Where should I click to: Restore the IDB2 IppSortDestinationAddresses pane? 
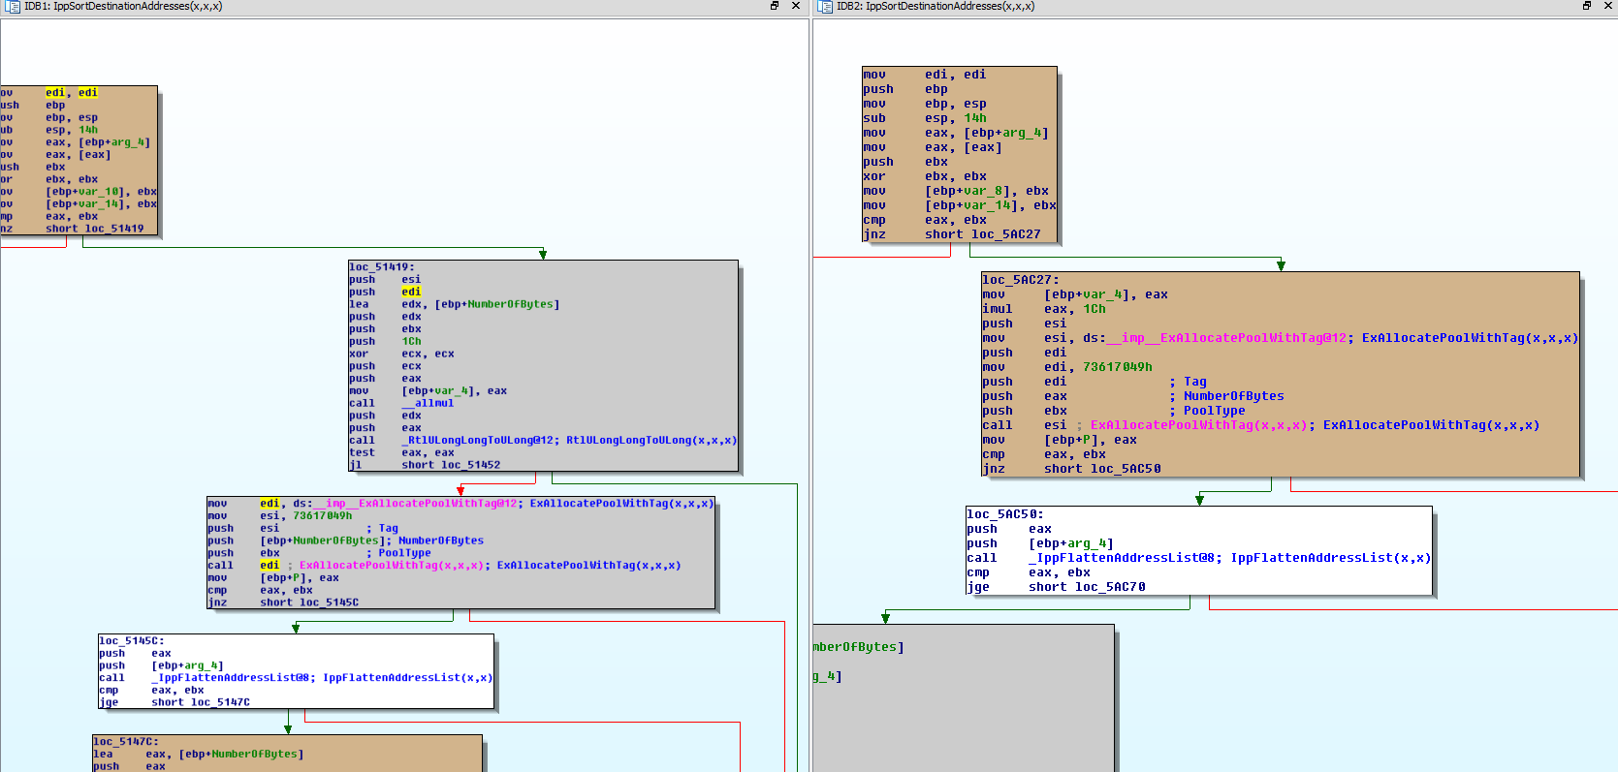[1587, 6]
